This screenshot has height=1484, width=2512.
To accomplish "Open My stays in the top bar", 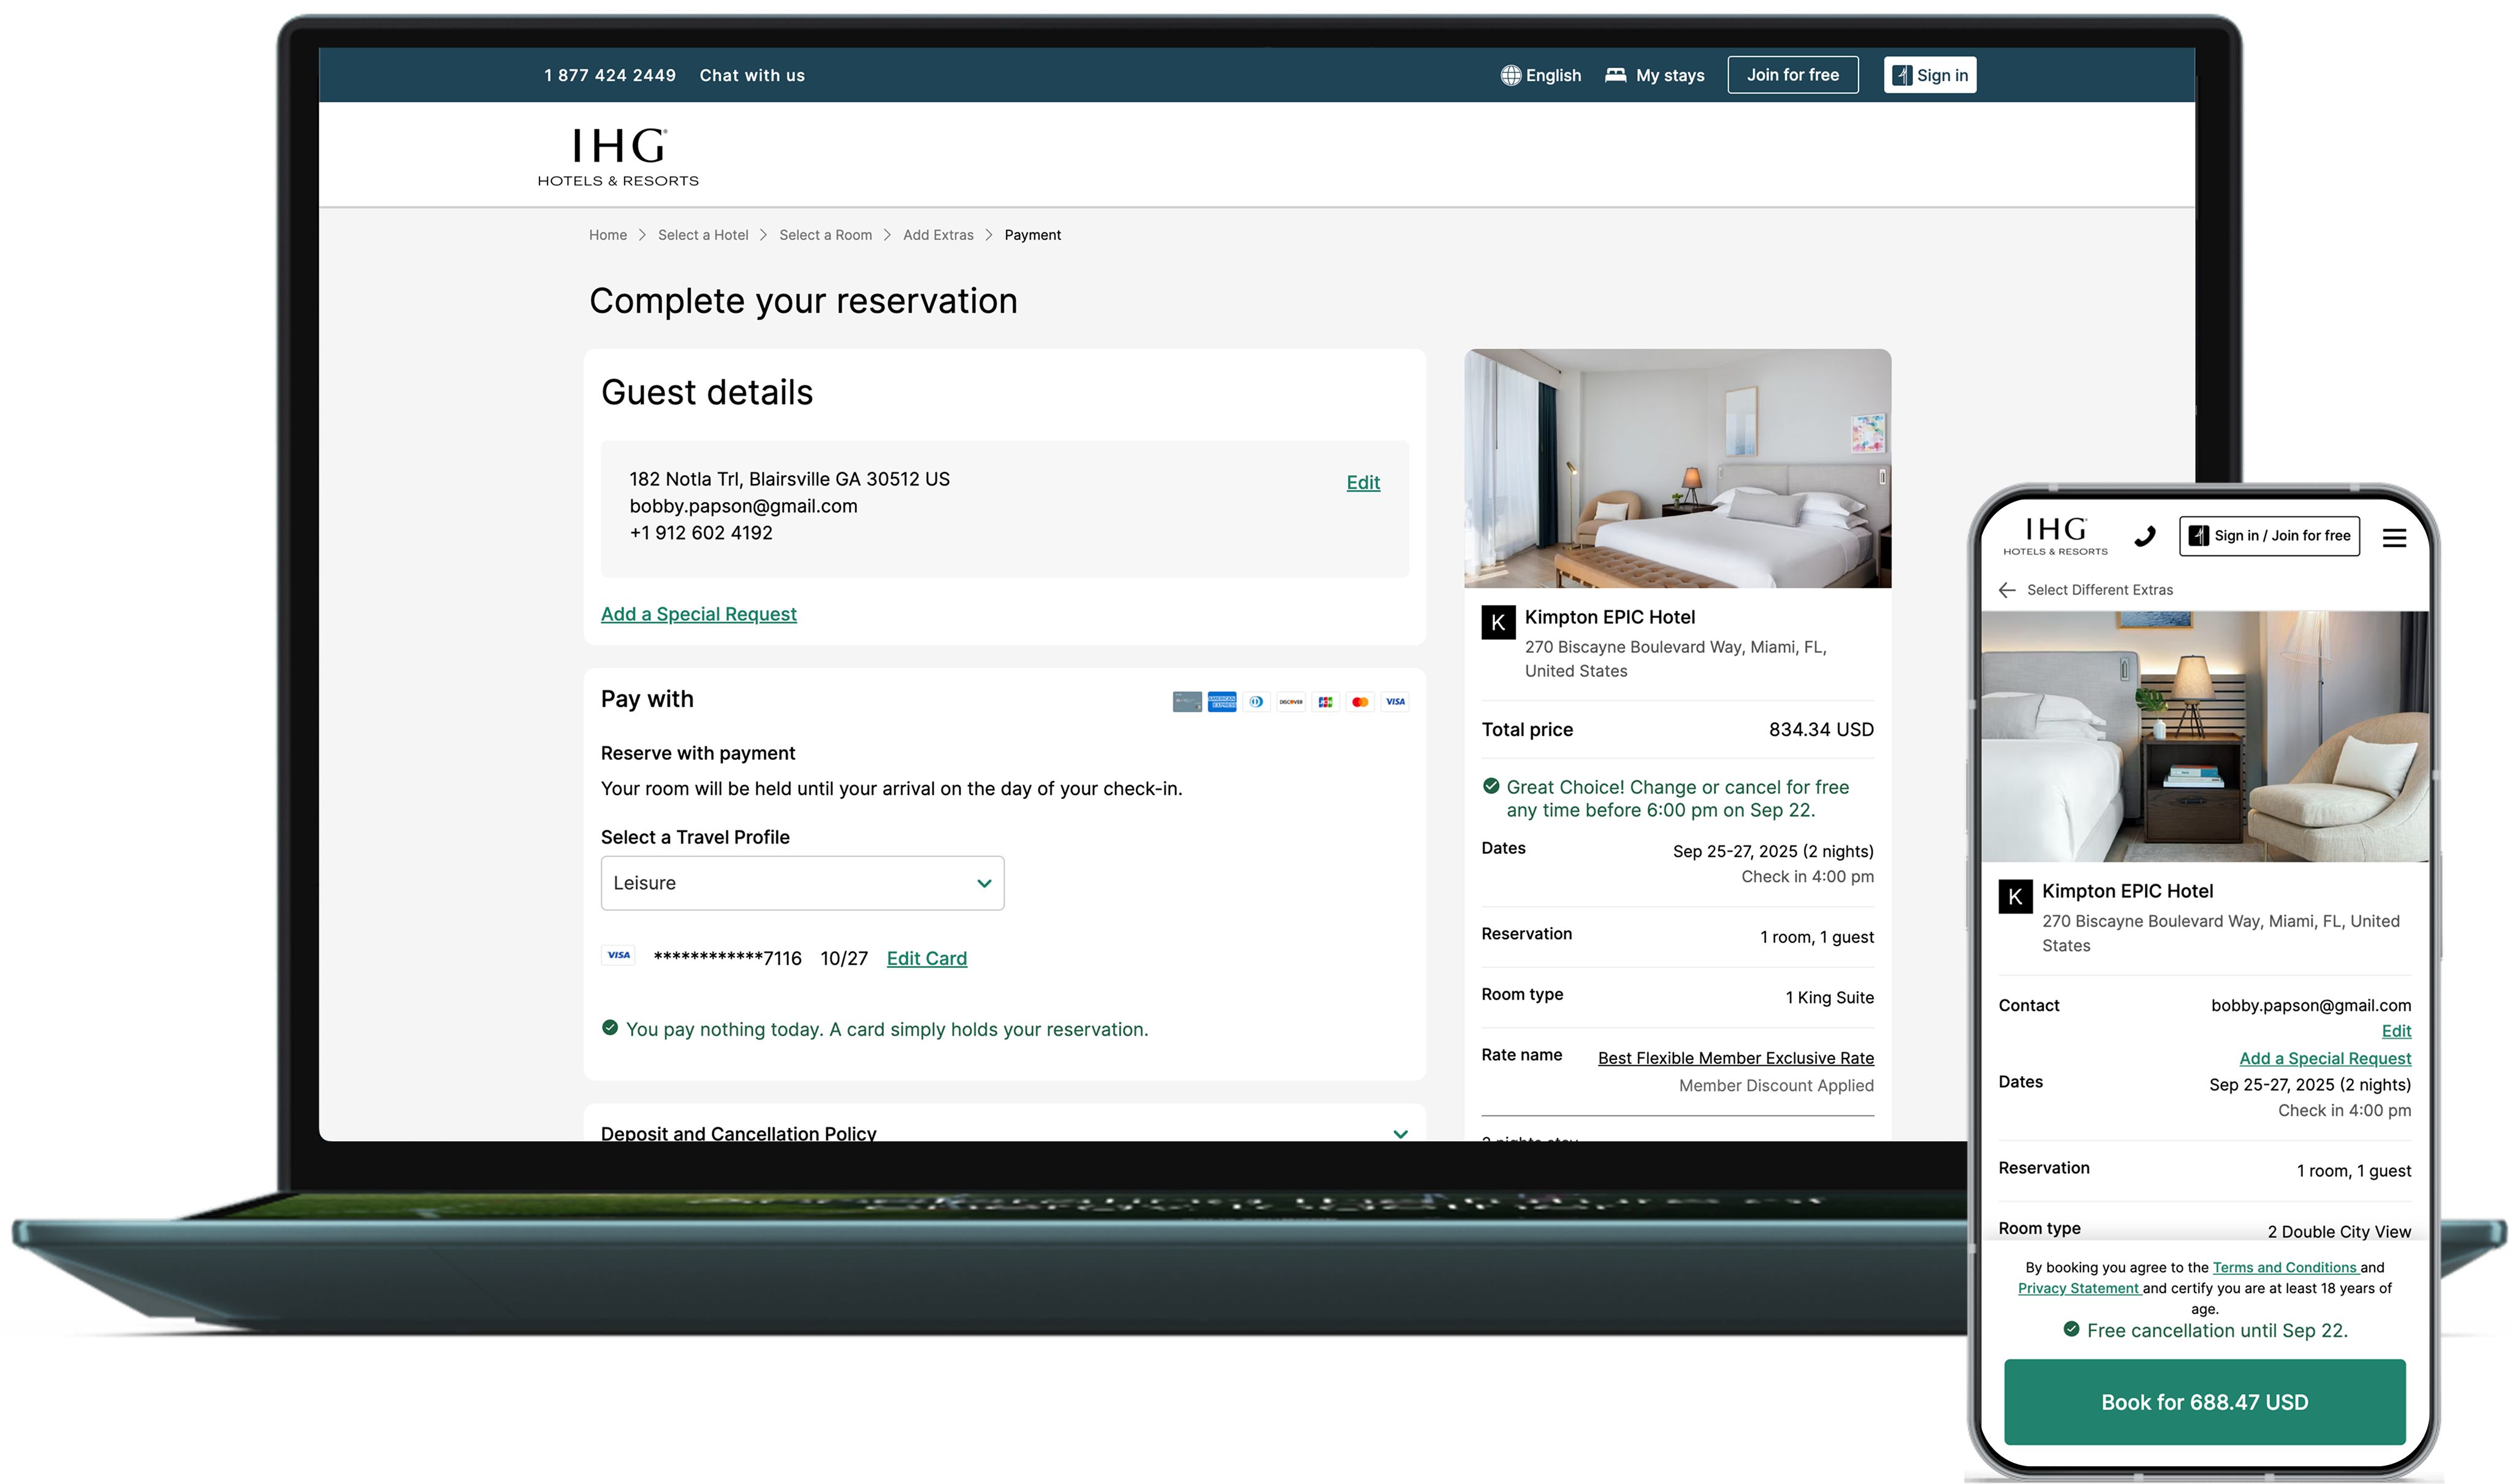I will tap(1654, 75).
